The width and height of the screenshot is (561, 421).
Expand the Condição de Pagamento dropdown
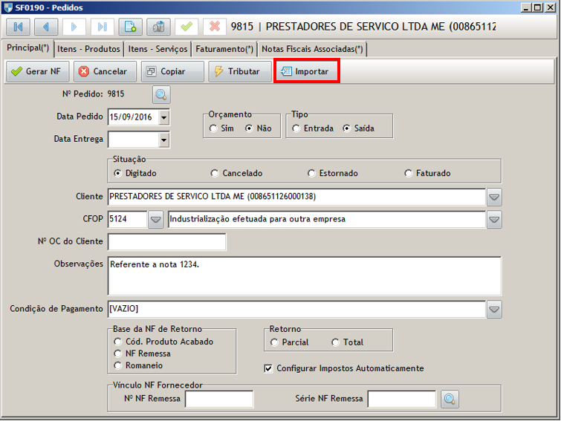pos(494,309)
